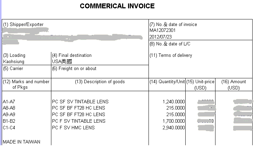Click the Kaohsiung loading port value
This screenshot has width=254, height=148.
point(14,61)
